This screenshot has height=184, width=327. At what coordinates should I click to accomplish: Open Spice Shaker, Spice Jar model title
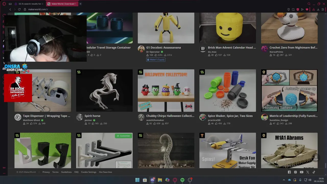(230, 116)
